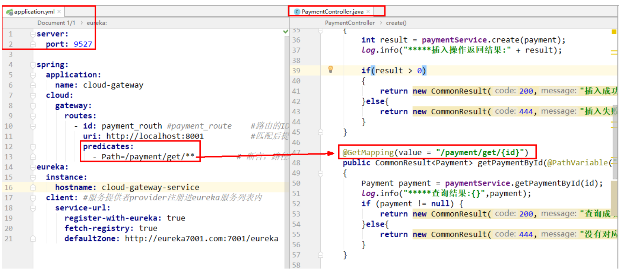Collapse the 'eureka:' block fold marker
622x276 pixels.
(33, 167)
